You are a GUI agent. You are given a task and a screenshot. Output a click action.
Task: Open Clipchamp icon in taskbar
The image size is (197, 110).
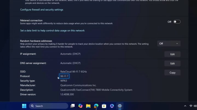click(x=112, y=106)
